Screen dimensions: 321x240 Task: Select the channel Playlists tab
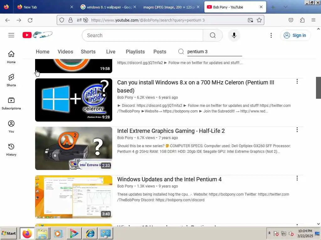coord(135,52)
